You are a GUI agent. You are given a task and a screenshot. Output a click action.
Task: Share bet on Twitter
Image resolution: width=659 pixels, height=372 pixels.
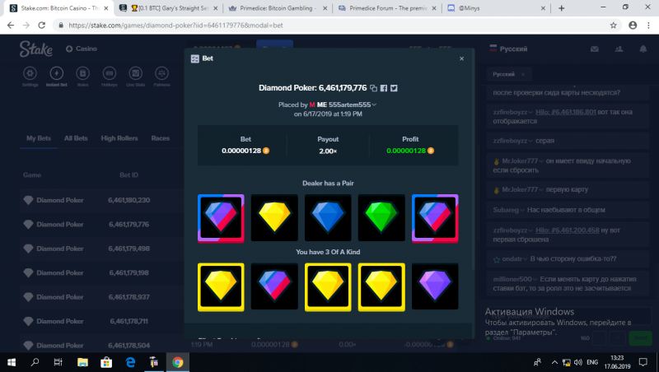coord(394,88)
